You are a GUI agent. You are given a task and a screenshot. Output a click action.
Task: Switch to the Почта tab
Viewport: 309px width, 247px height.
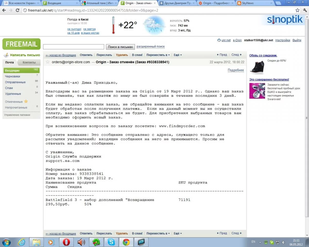point(10,62)
